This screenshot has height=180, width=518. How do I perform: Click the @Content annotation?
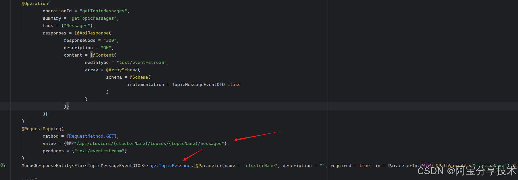[103, 55]
